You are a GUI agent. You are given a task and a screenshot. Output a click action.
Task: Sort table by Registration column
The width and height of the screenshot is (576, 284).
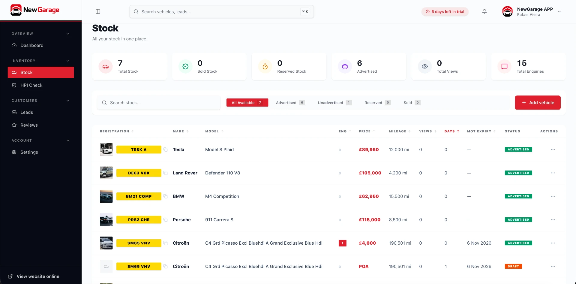coord(117,131)
